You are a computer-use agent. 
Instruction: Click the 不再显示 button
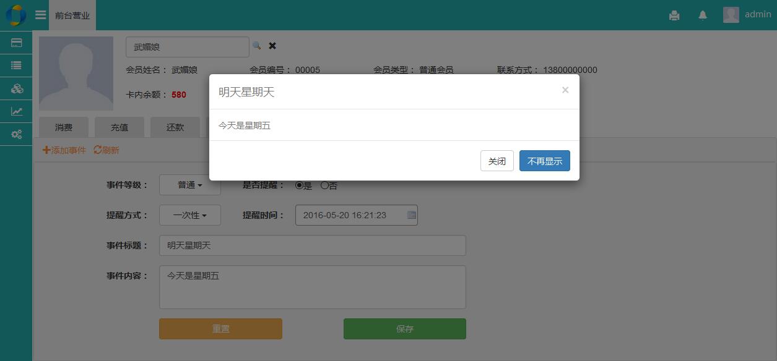(x=544, y=161)
